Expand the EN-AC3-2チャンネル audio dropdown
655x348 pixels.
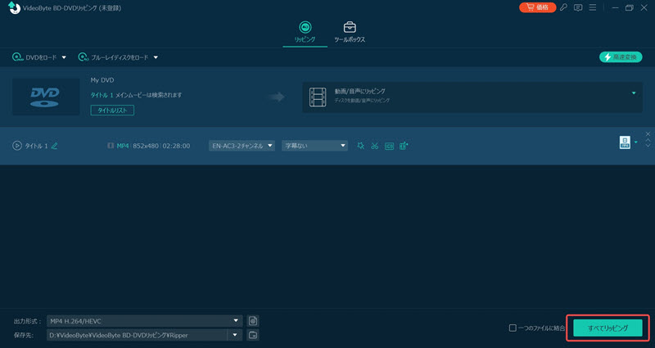[242, 146]
